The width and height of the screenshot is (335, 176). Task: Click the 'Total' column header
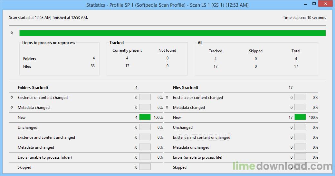coord(296,51)
